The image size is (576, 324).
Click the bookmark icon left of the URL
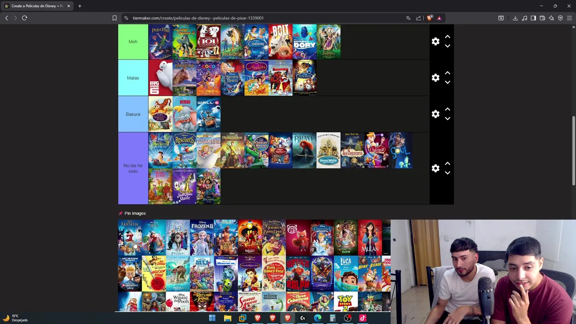click(114, 18)
